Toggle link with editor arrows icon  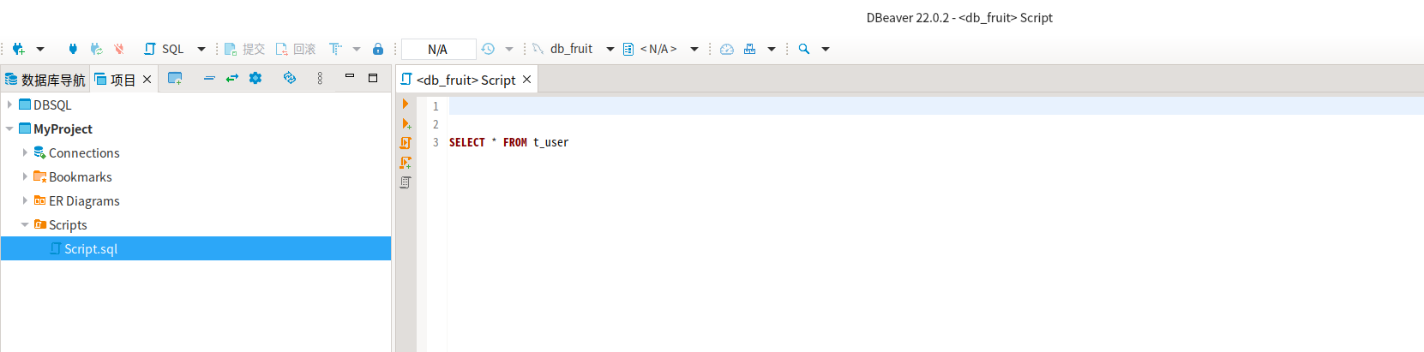pyautogui.click(x=232, y=78)
